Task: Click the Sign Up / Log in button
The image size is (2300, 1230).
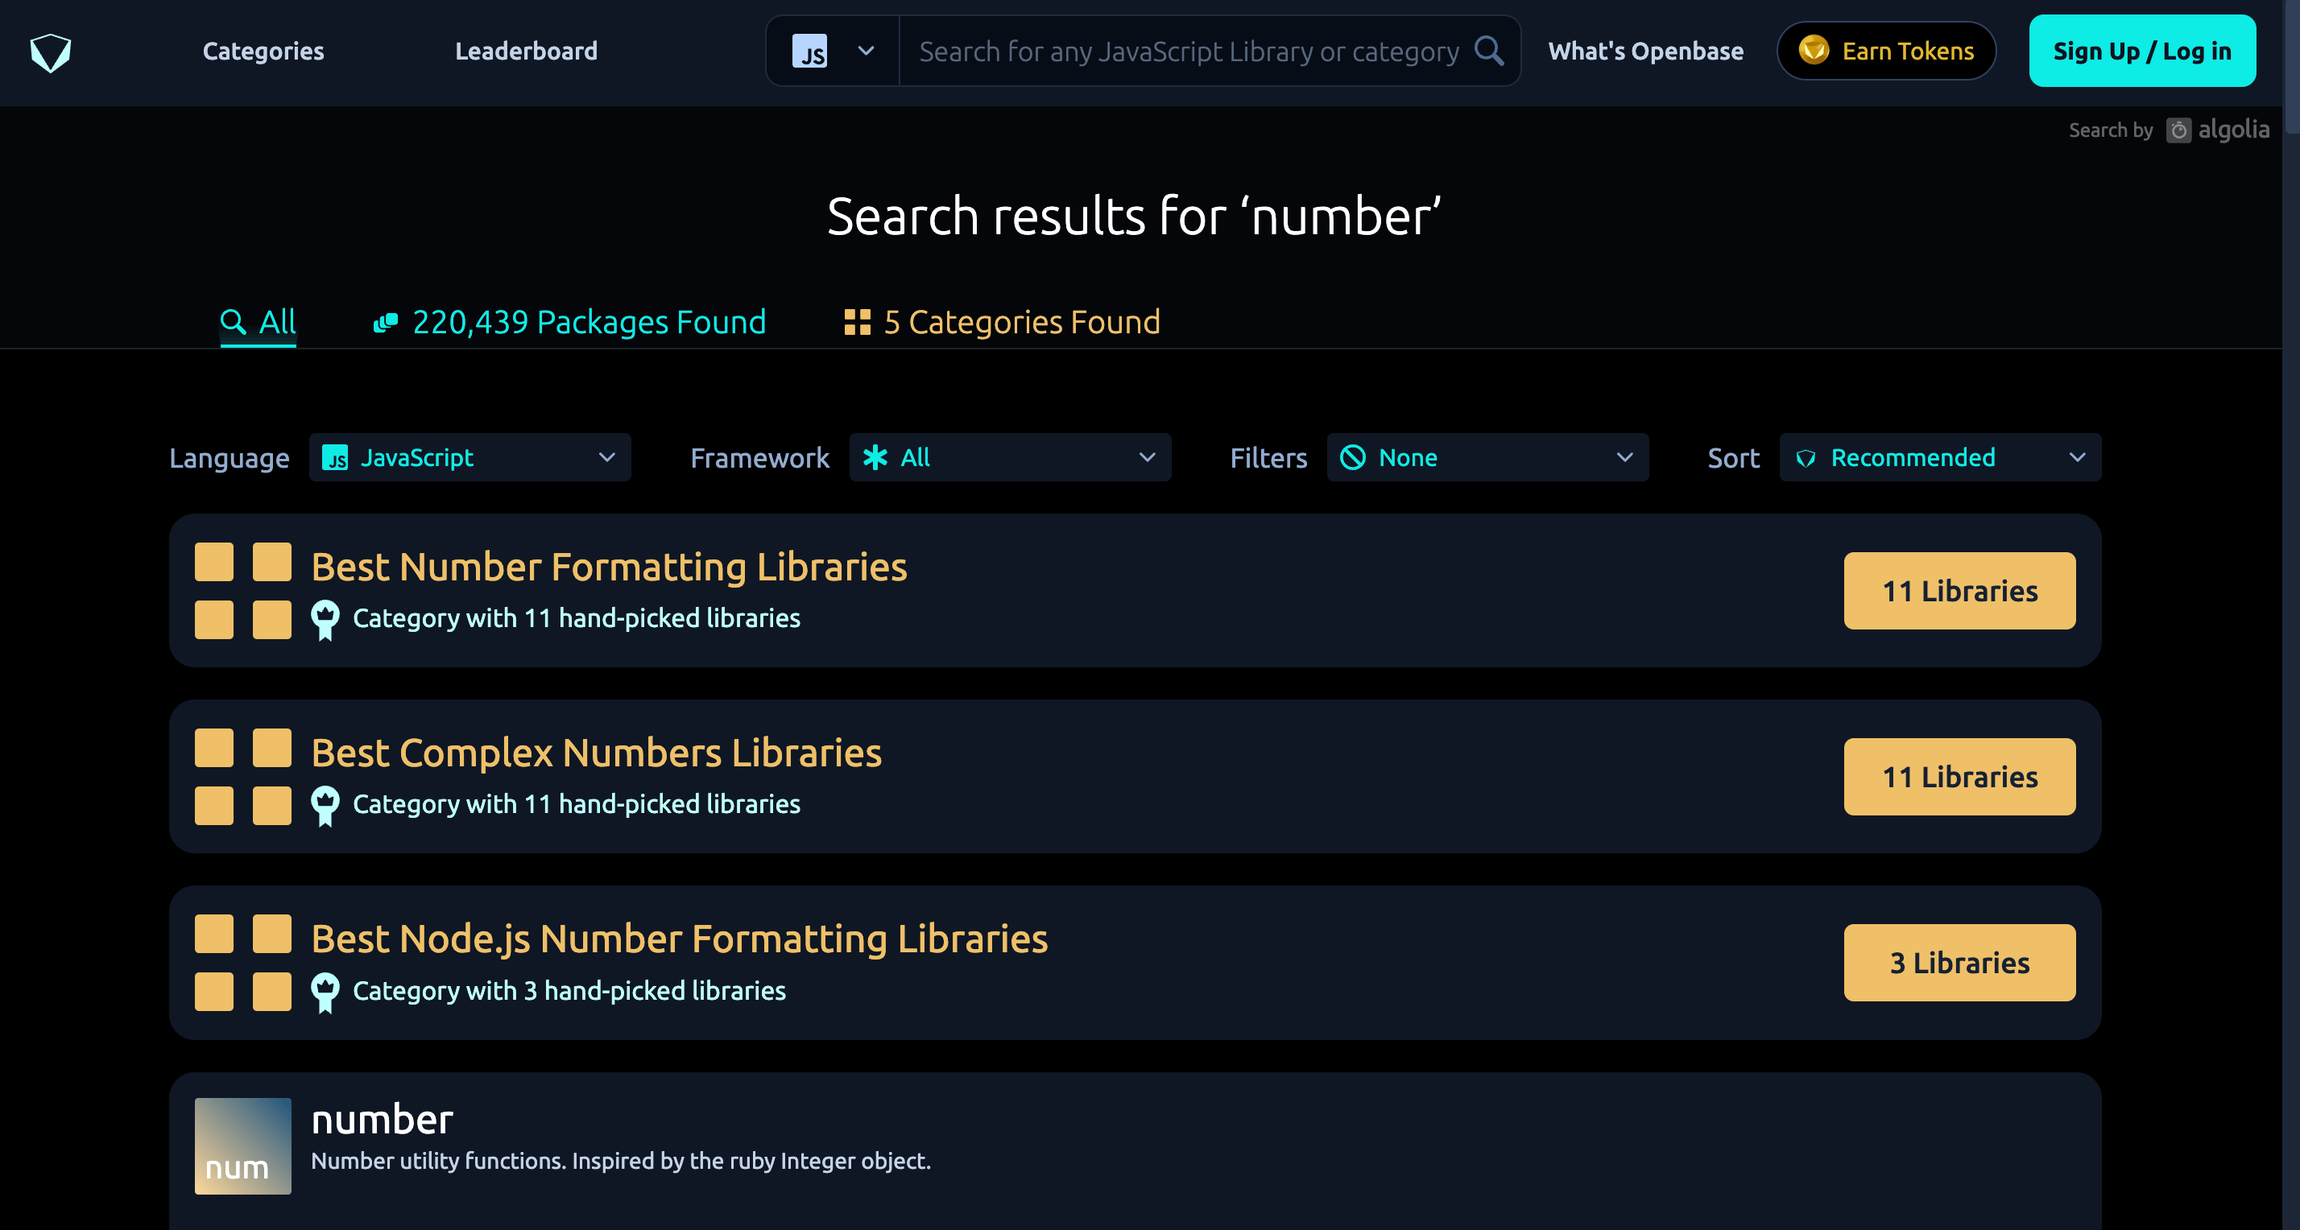Action: pyautogui.click(x=2141, y=52)
